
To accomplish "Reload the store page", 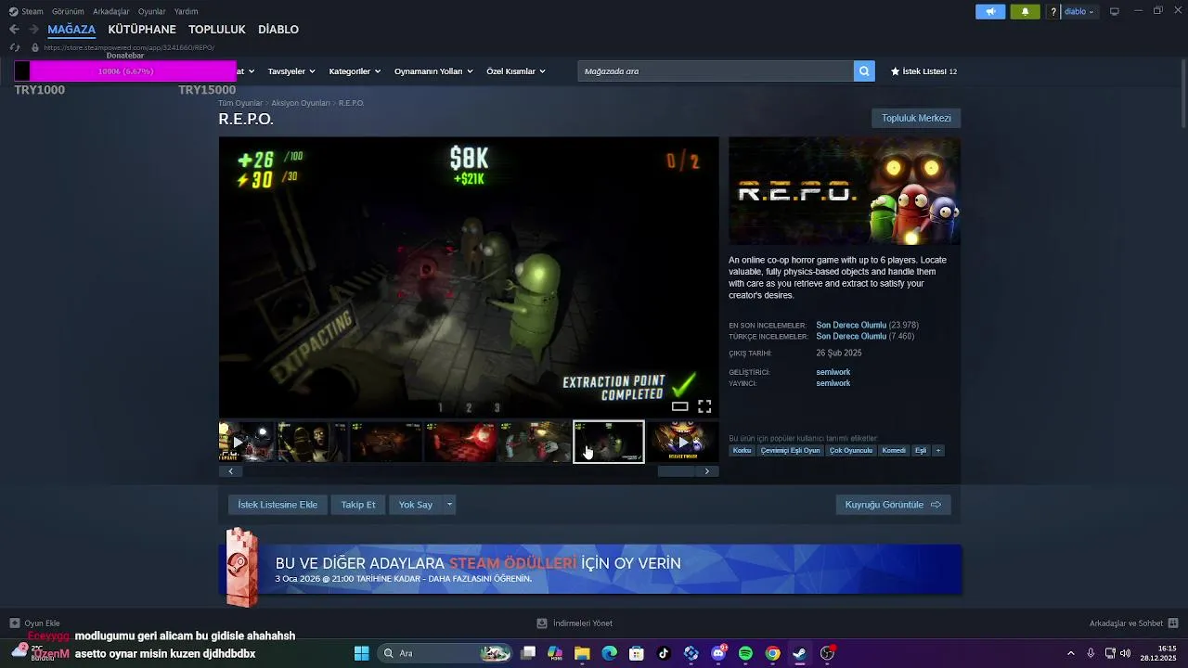I will coord(14,47).
